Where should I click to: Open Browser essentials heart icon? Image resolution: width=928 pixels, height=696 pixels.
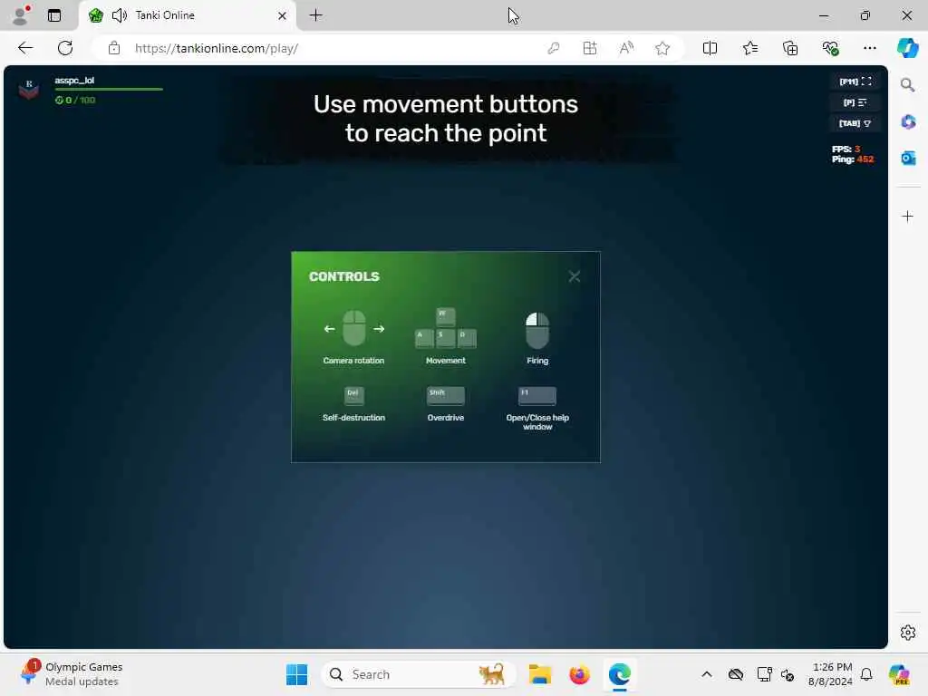click(x=830, y=49)
